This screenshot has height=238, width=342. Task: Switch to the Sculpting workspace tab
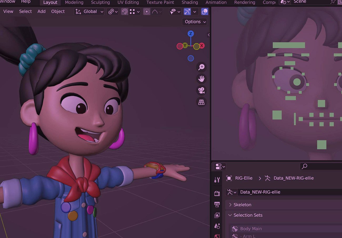(100, 2)
